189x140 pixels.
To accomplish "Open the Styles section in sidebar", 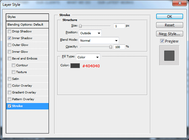I will [28, 17].
